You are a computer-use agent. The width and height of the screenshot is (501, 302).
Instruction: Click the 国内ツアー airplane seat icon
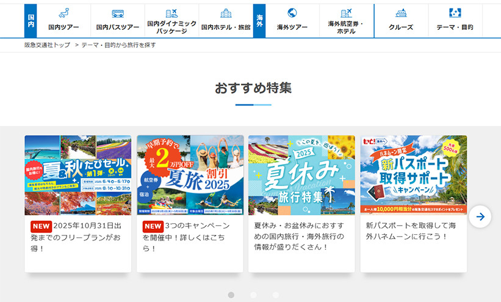(x=63, y=13)
